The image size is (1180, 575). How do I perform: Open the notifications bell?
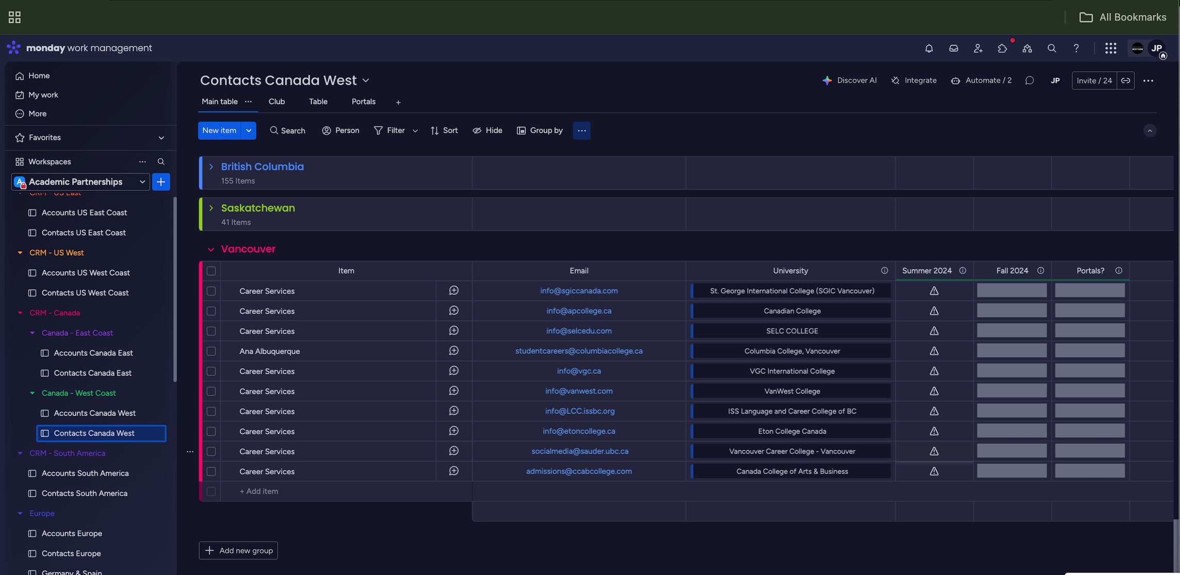(x=929, y=48)
